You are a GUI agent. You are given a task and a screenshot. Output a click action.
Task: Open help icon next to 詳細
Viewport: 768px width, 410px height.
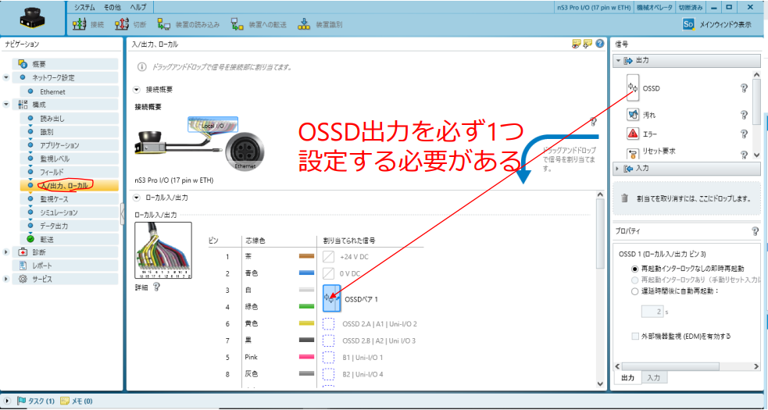(x=156, y=287)
